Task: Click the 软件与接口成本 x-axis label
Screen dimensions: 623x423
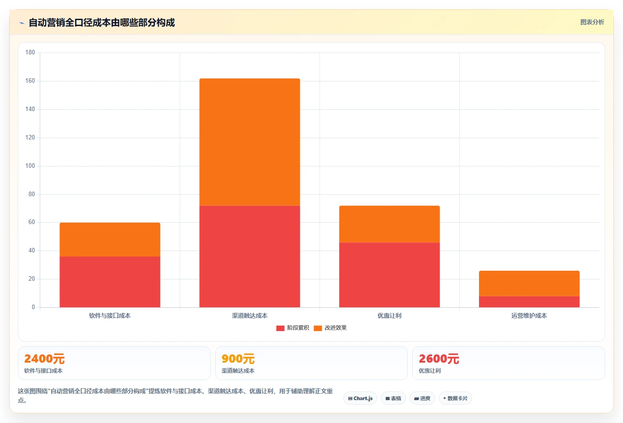Action: pyautogui.click(x=110, y=316)
